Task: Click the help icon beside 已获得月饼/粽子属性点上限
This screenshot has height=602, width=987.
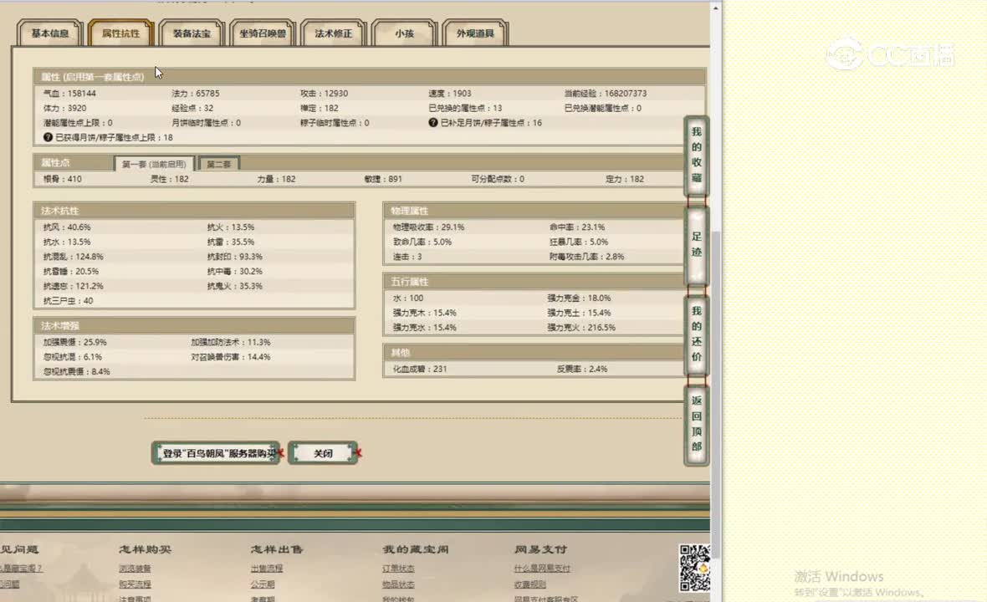Action: click(48, 137)
